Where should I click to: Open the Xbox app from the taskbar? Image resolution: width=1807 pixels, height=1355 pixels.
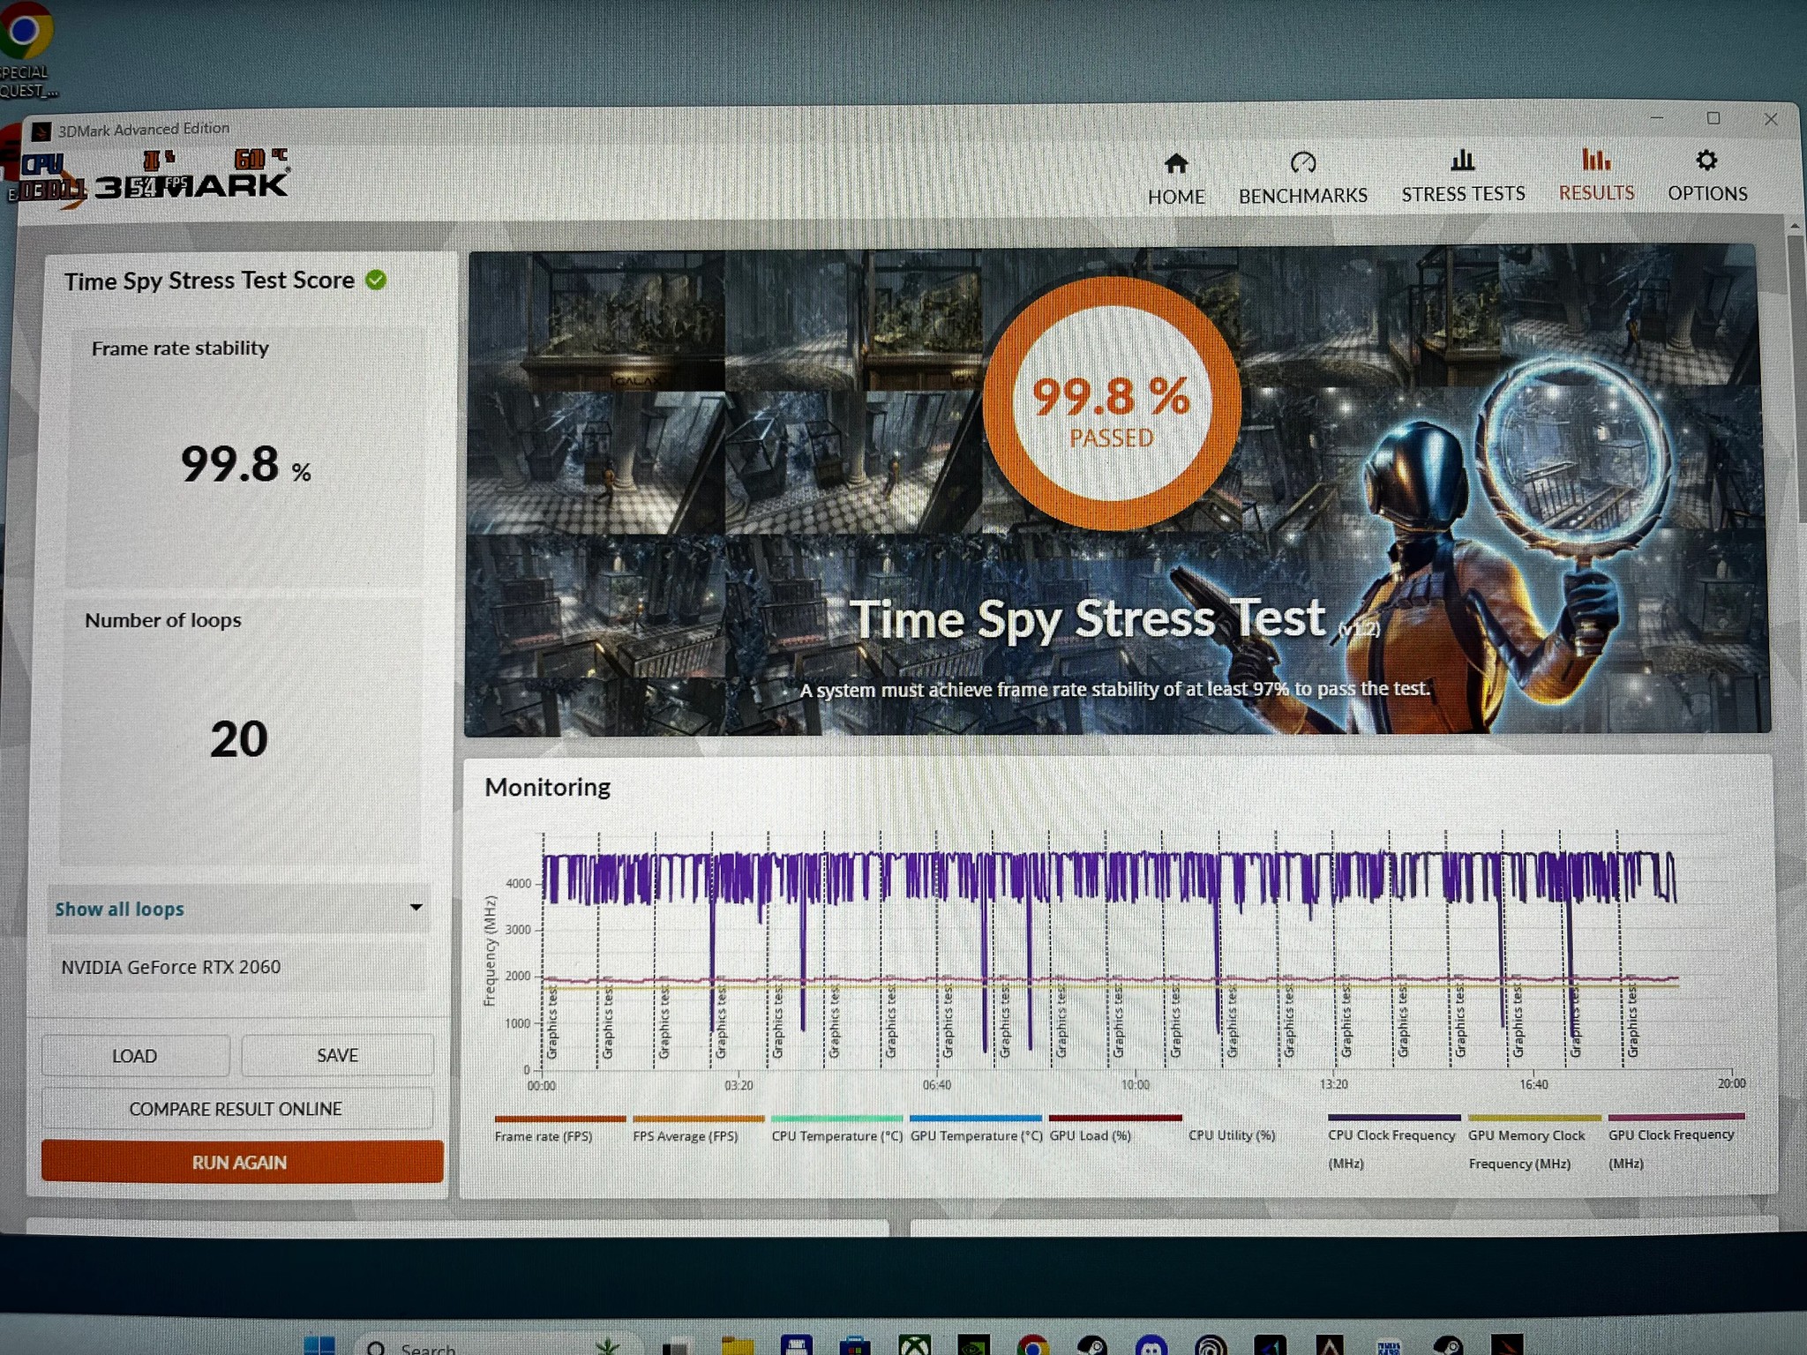point(914,1344)
